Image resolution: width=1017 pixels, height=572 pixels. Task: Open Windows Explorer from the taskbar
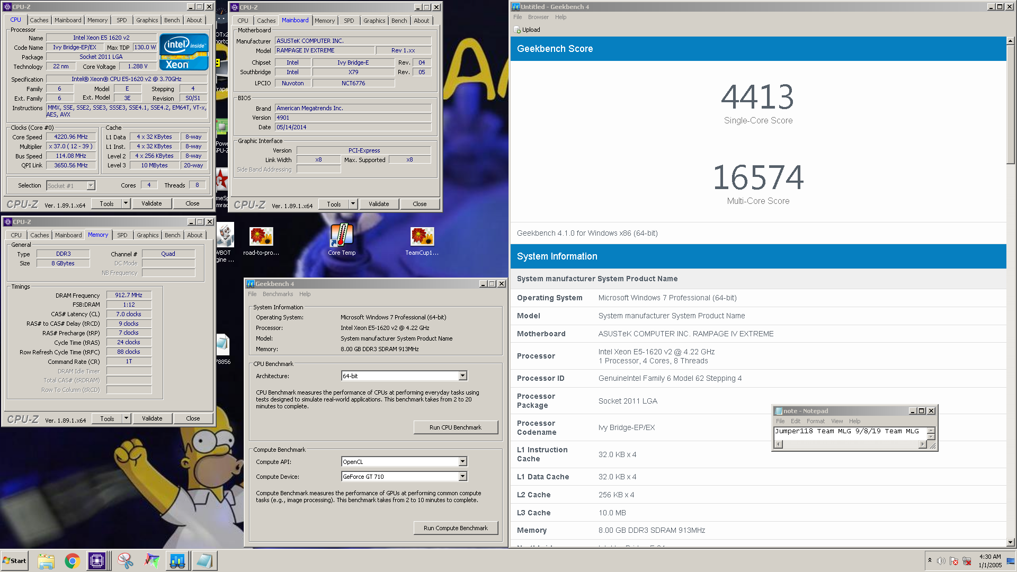[46, 561]
